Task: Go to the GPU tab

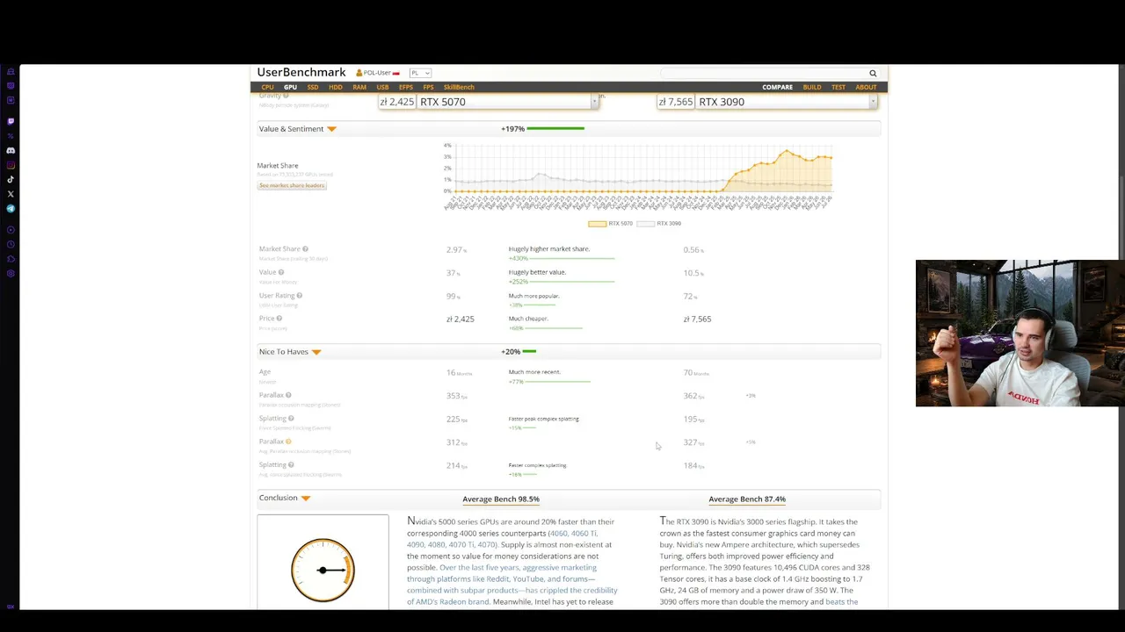Action: click(290, 88)
